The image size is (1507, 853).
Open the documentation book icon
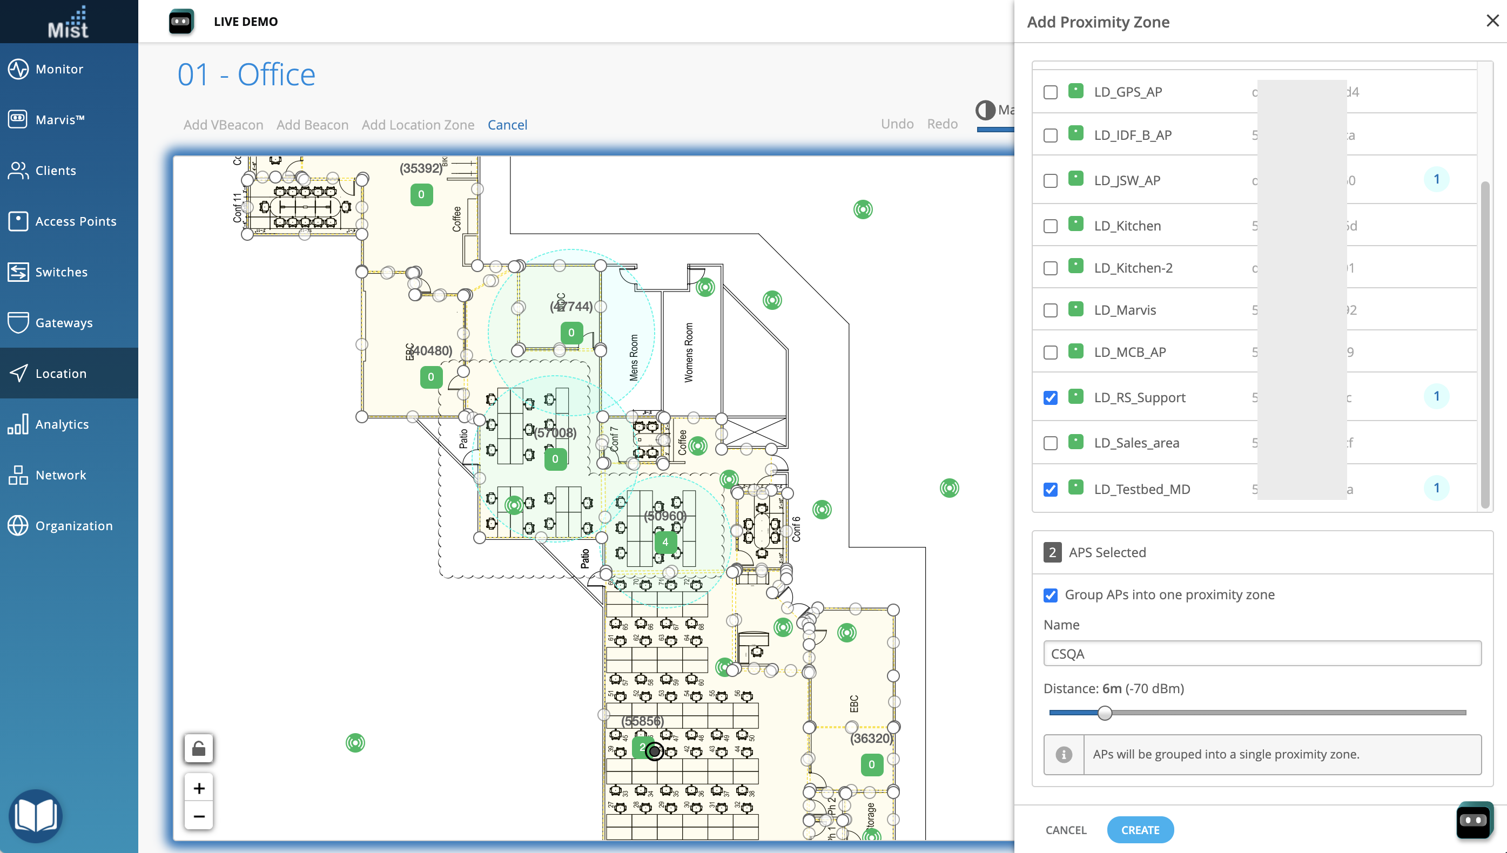pyautogui.click(x=35, y=816)
